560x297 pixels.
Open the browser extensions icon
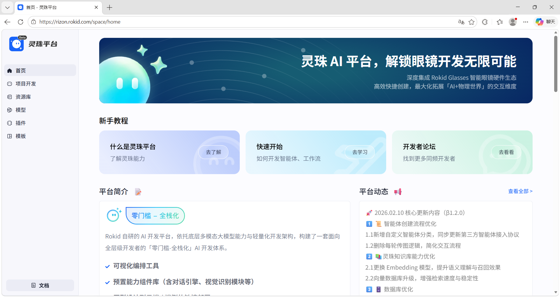click(485, 22)
